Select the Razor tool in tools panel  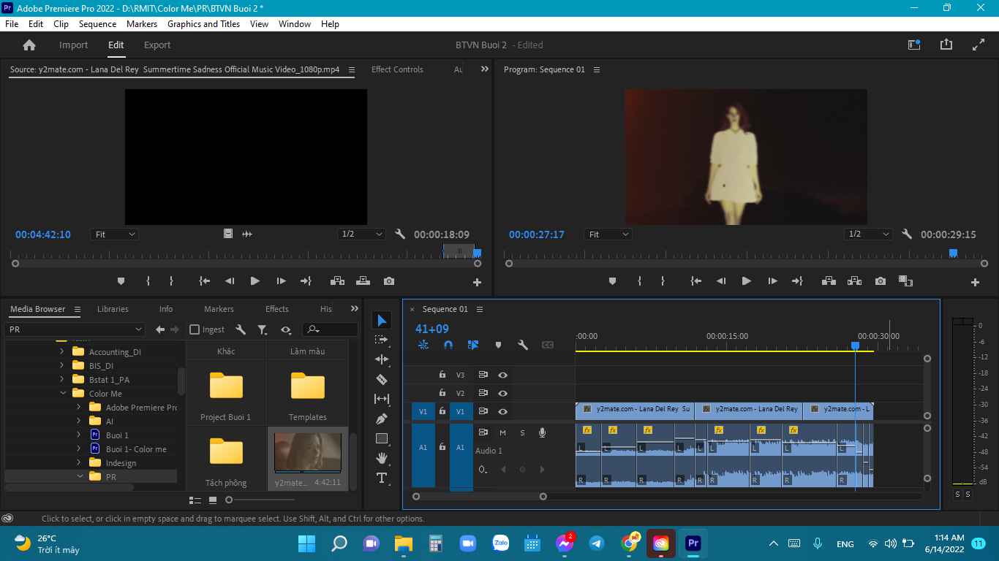point(382,379)
